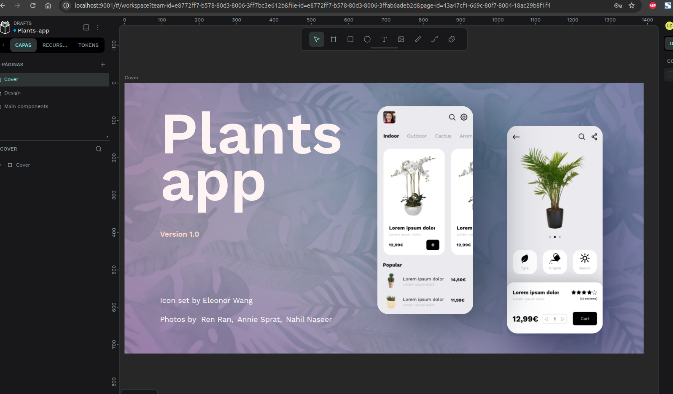Expand the Cover board layer arrow

tap(1, 165)
